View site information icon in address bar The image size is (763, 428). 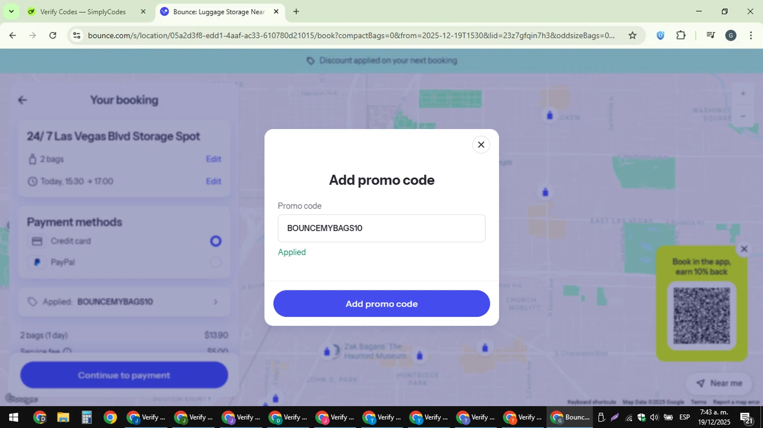(77, 36)
